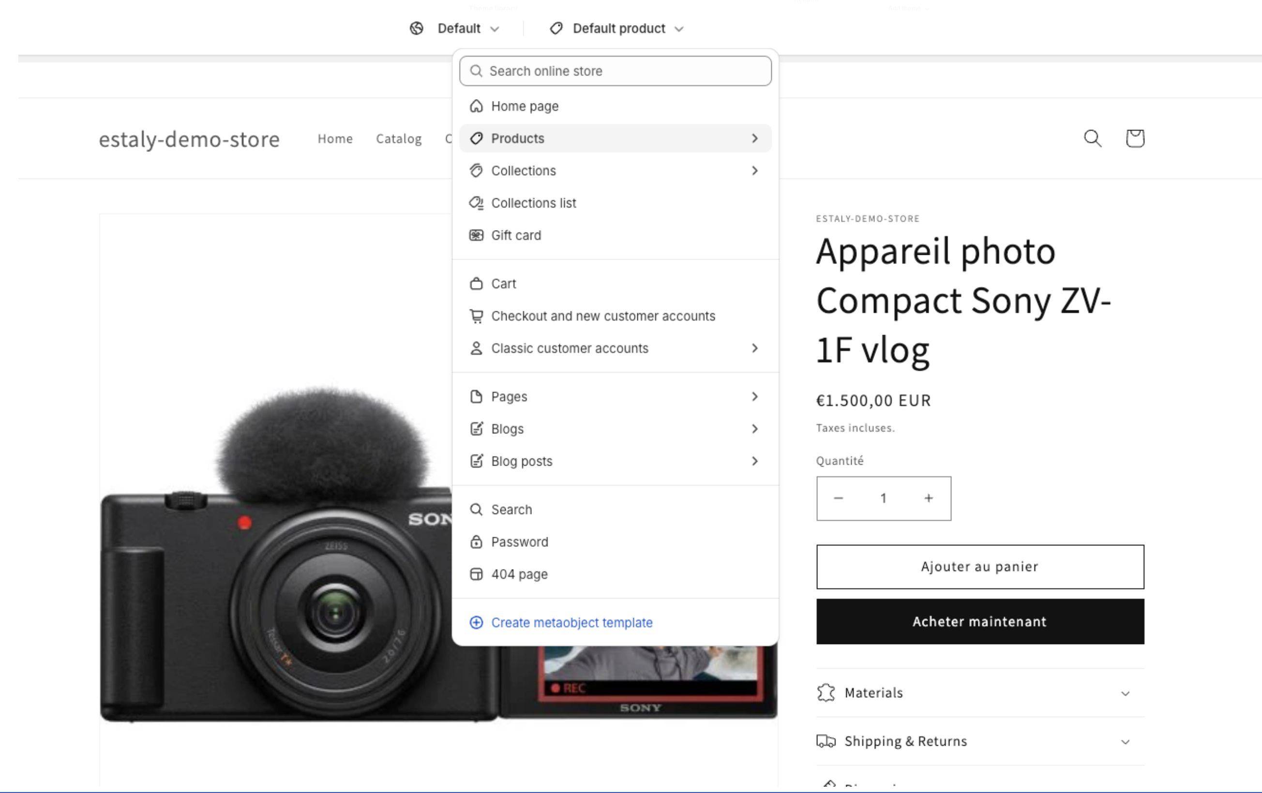Expand the Products submenu arrow
The height and width of the screenshot is (793, 1262).
755,138
